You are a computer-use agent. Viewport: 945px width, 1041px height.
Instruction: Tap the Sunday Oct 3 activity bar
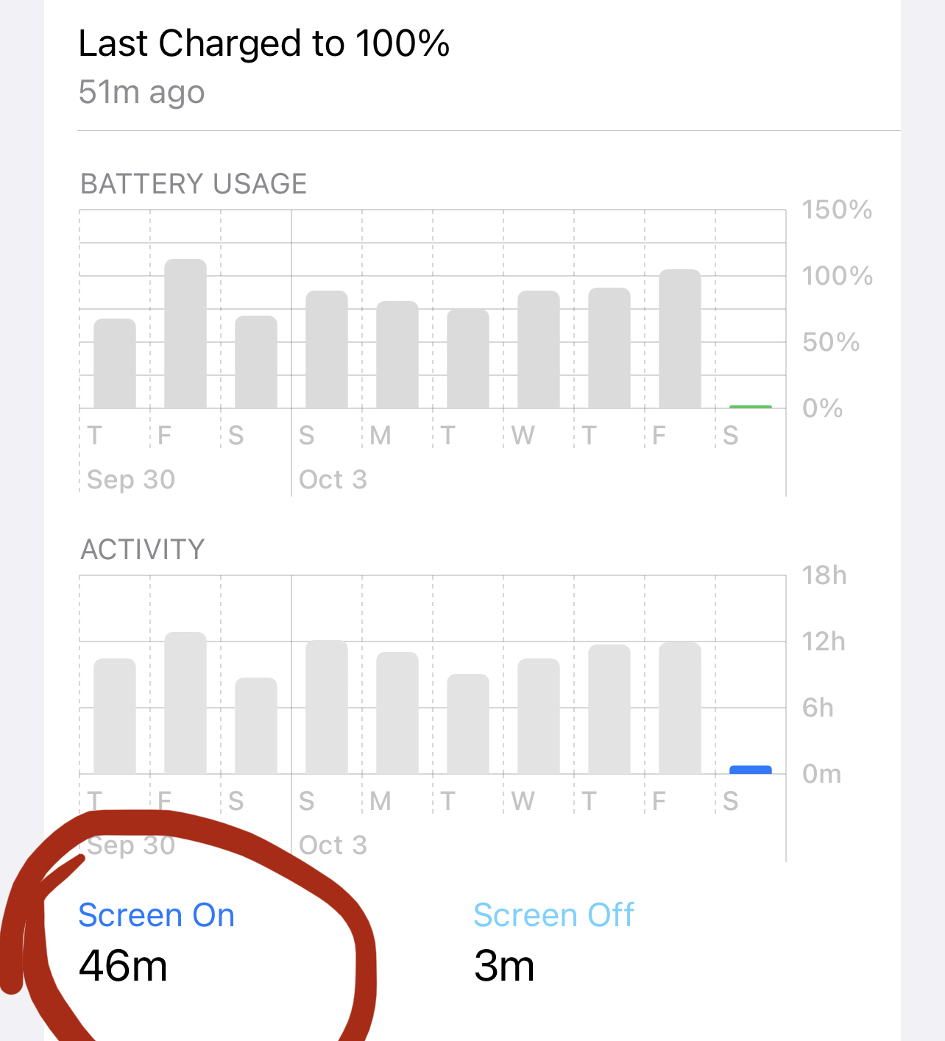coord(327,707)
